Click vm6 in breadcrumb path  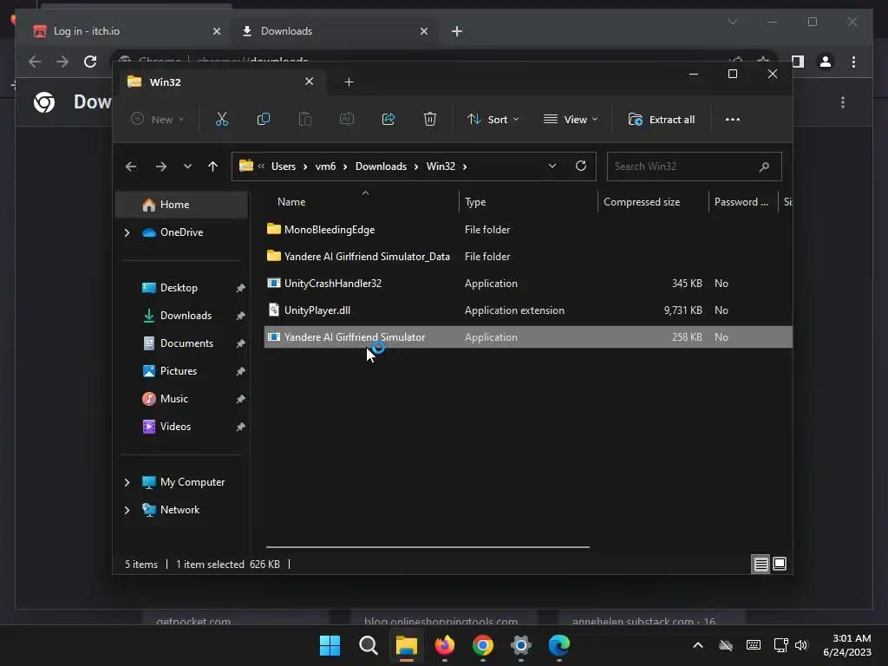(x=326, y=166)
